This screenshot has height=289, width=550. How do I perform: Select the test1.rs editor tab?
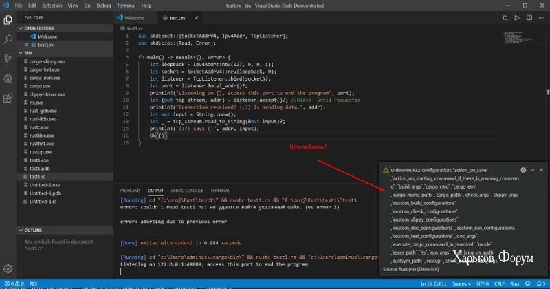(177, 18)
